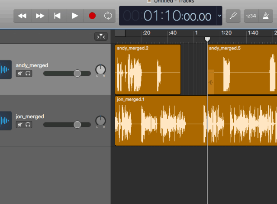Click the jon_merged volume slider knob

click(x=77, y=125)
